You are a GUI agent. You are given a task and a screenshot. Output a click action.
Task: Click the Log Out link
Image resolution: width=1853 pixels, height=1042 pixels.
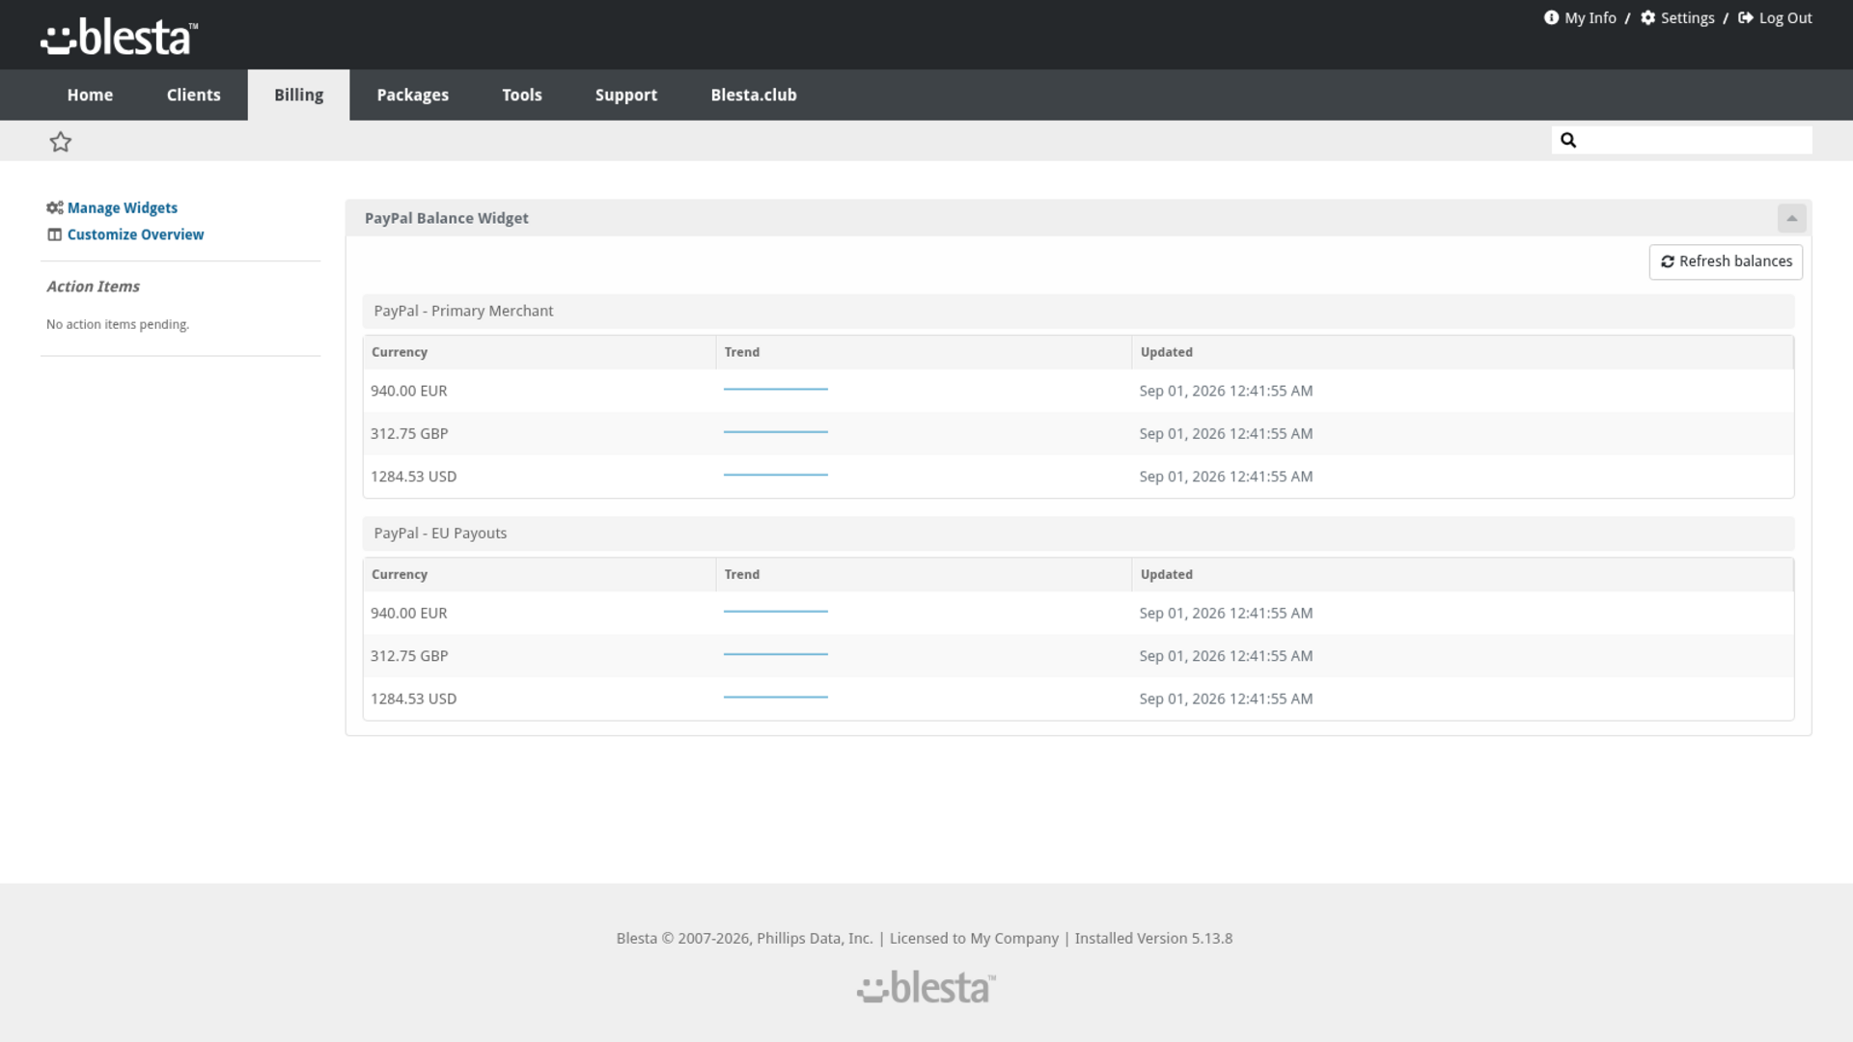[1785, 17]
